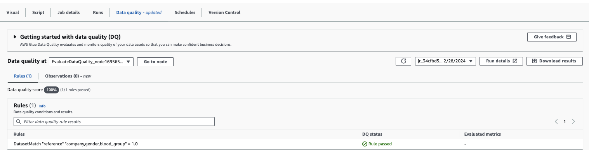The width and height of the screenshot is (589, 150).
Task: Switch to the Job details tab
Action: [69, 12]
